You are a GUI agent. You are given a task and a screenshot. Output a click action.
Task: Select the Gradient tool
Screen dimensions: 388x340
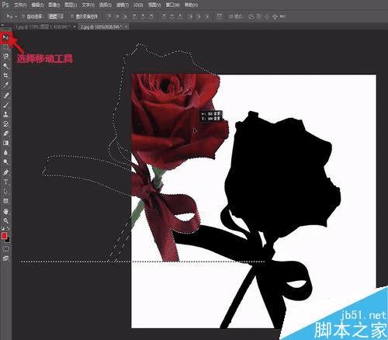(5, 143)
